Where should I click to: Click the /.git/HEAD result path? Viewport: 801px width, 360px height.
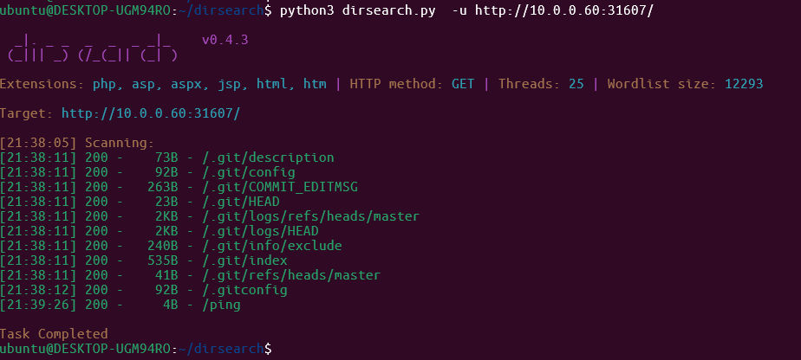tap(241, 202)
